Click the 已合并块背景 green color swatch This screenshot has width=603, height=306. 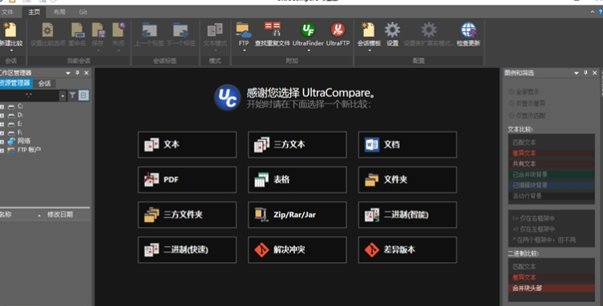pos(552,175)
